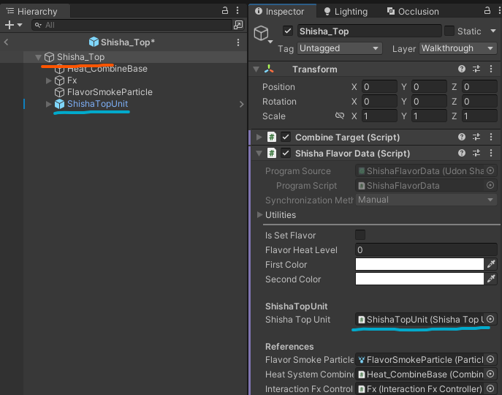The width and height of the screenshot is (502, 395).
Task: Select FlavorSmokeParticle in hierarchy
Action: 110,92
